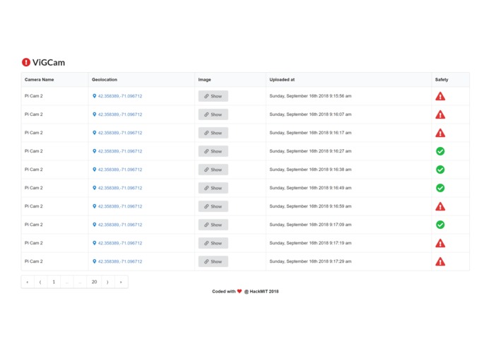Open geolocation link in the 9:16:59 am row
Image resolution: width=491 pixels, height=349 pixels.
click(117, 206)
